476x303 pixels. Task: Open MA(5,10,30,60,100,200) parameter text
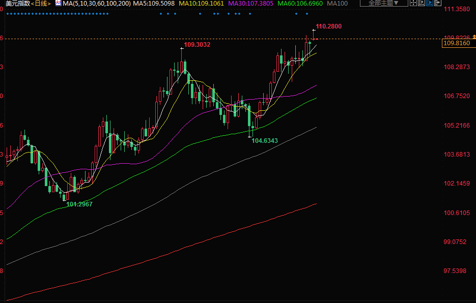tap(96, 4)
